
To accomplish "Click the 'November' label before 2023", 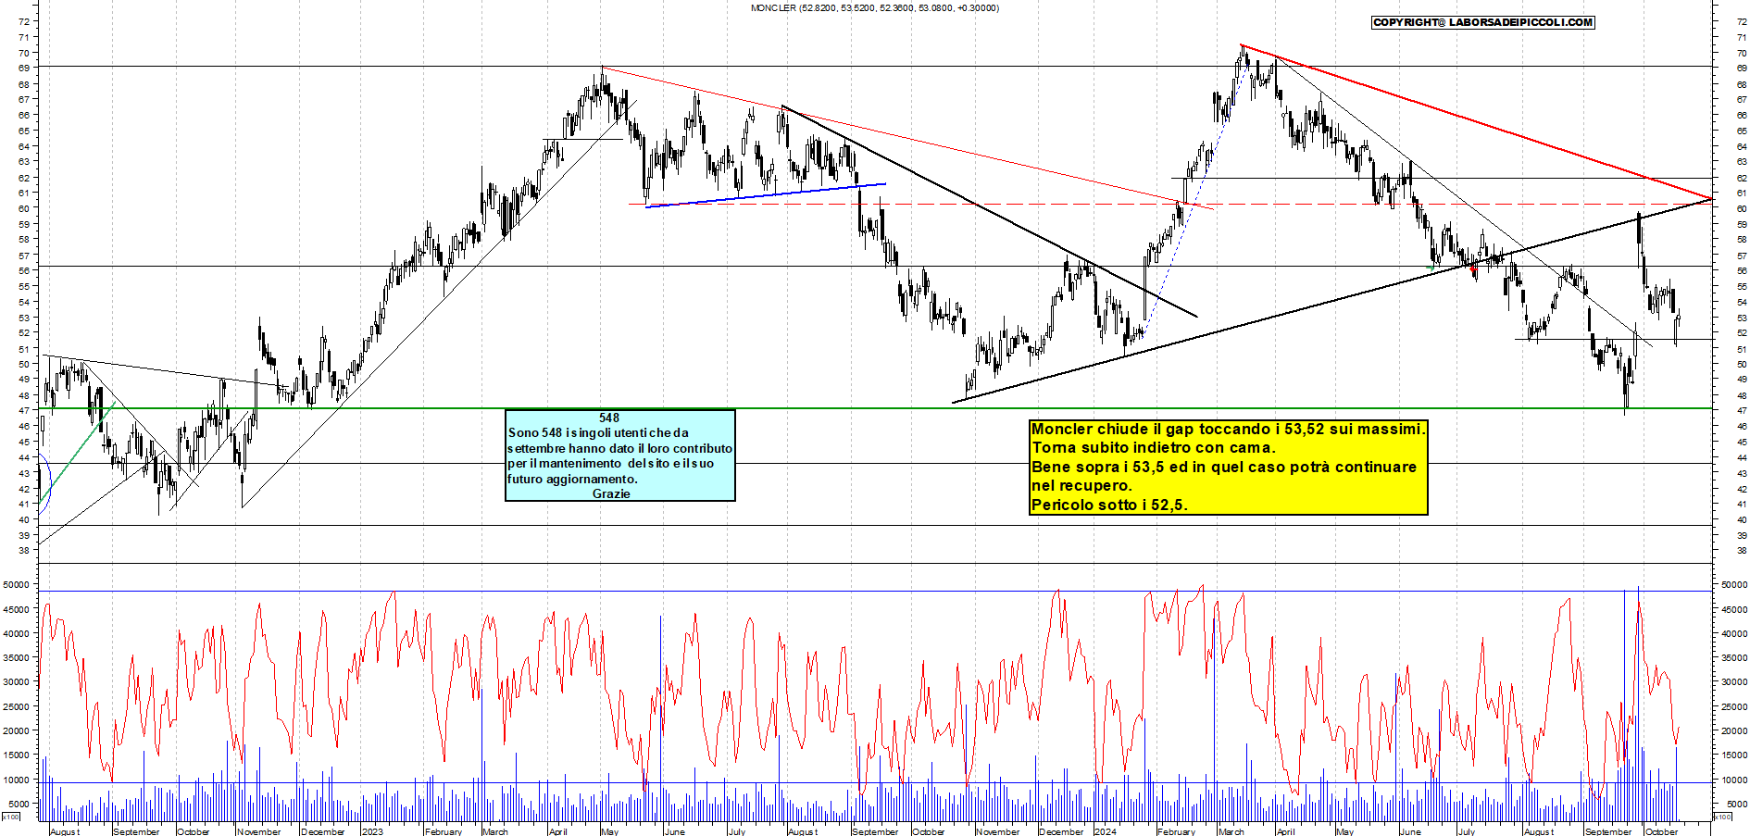I will coord(259,831).
